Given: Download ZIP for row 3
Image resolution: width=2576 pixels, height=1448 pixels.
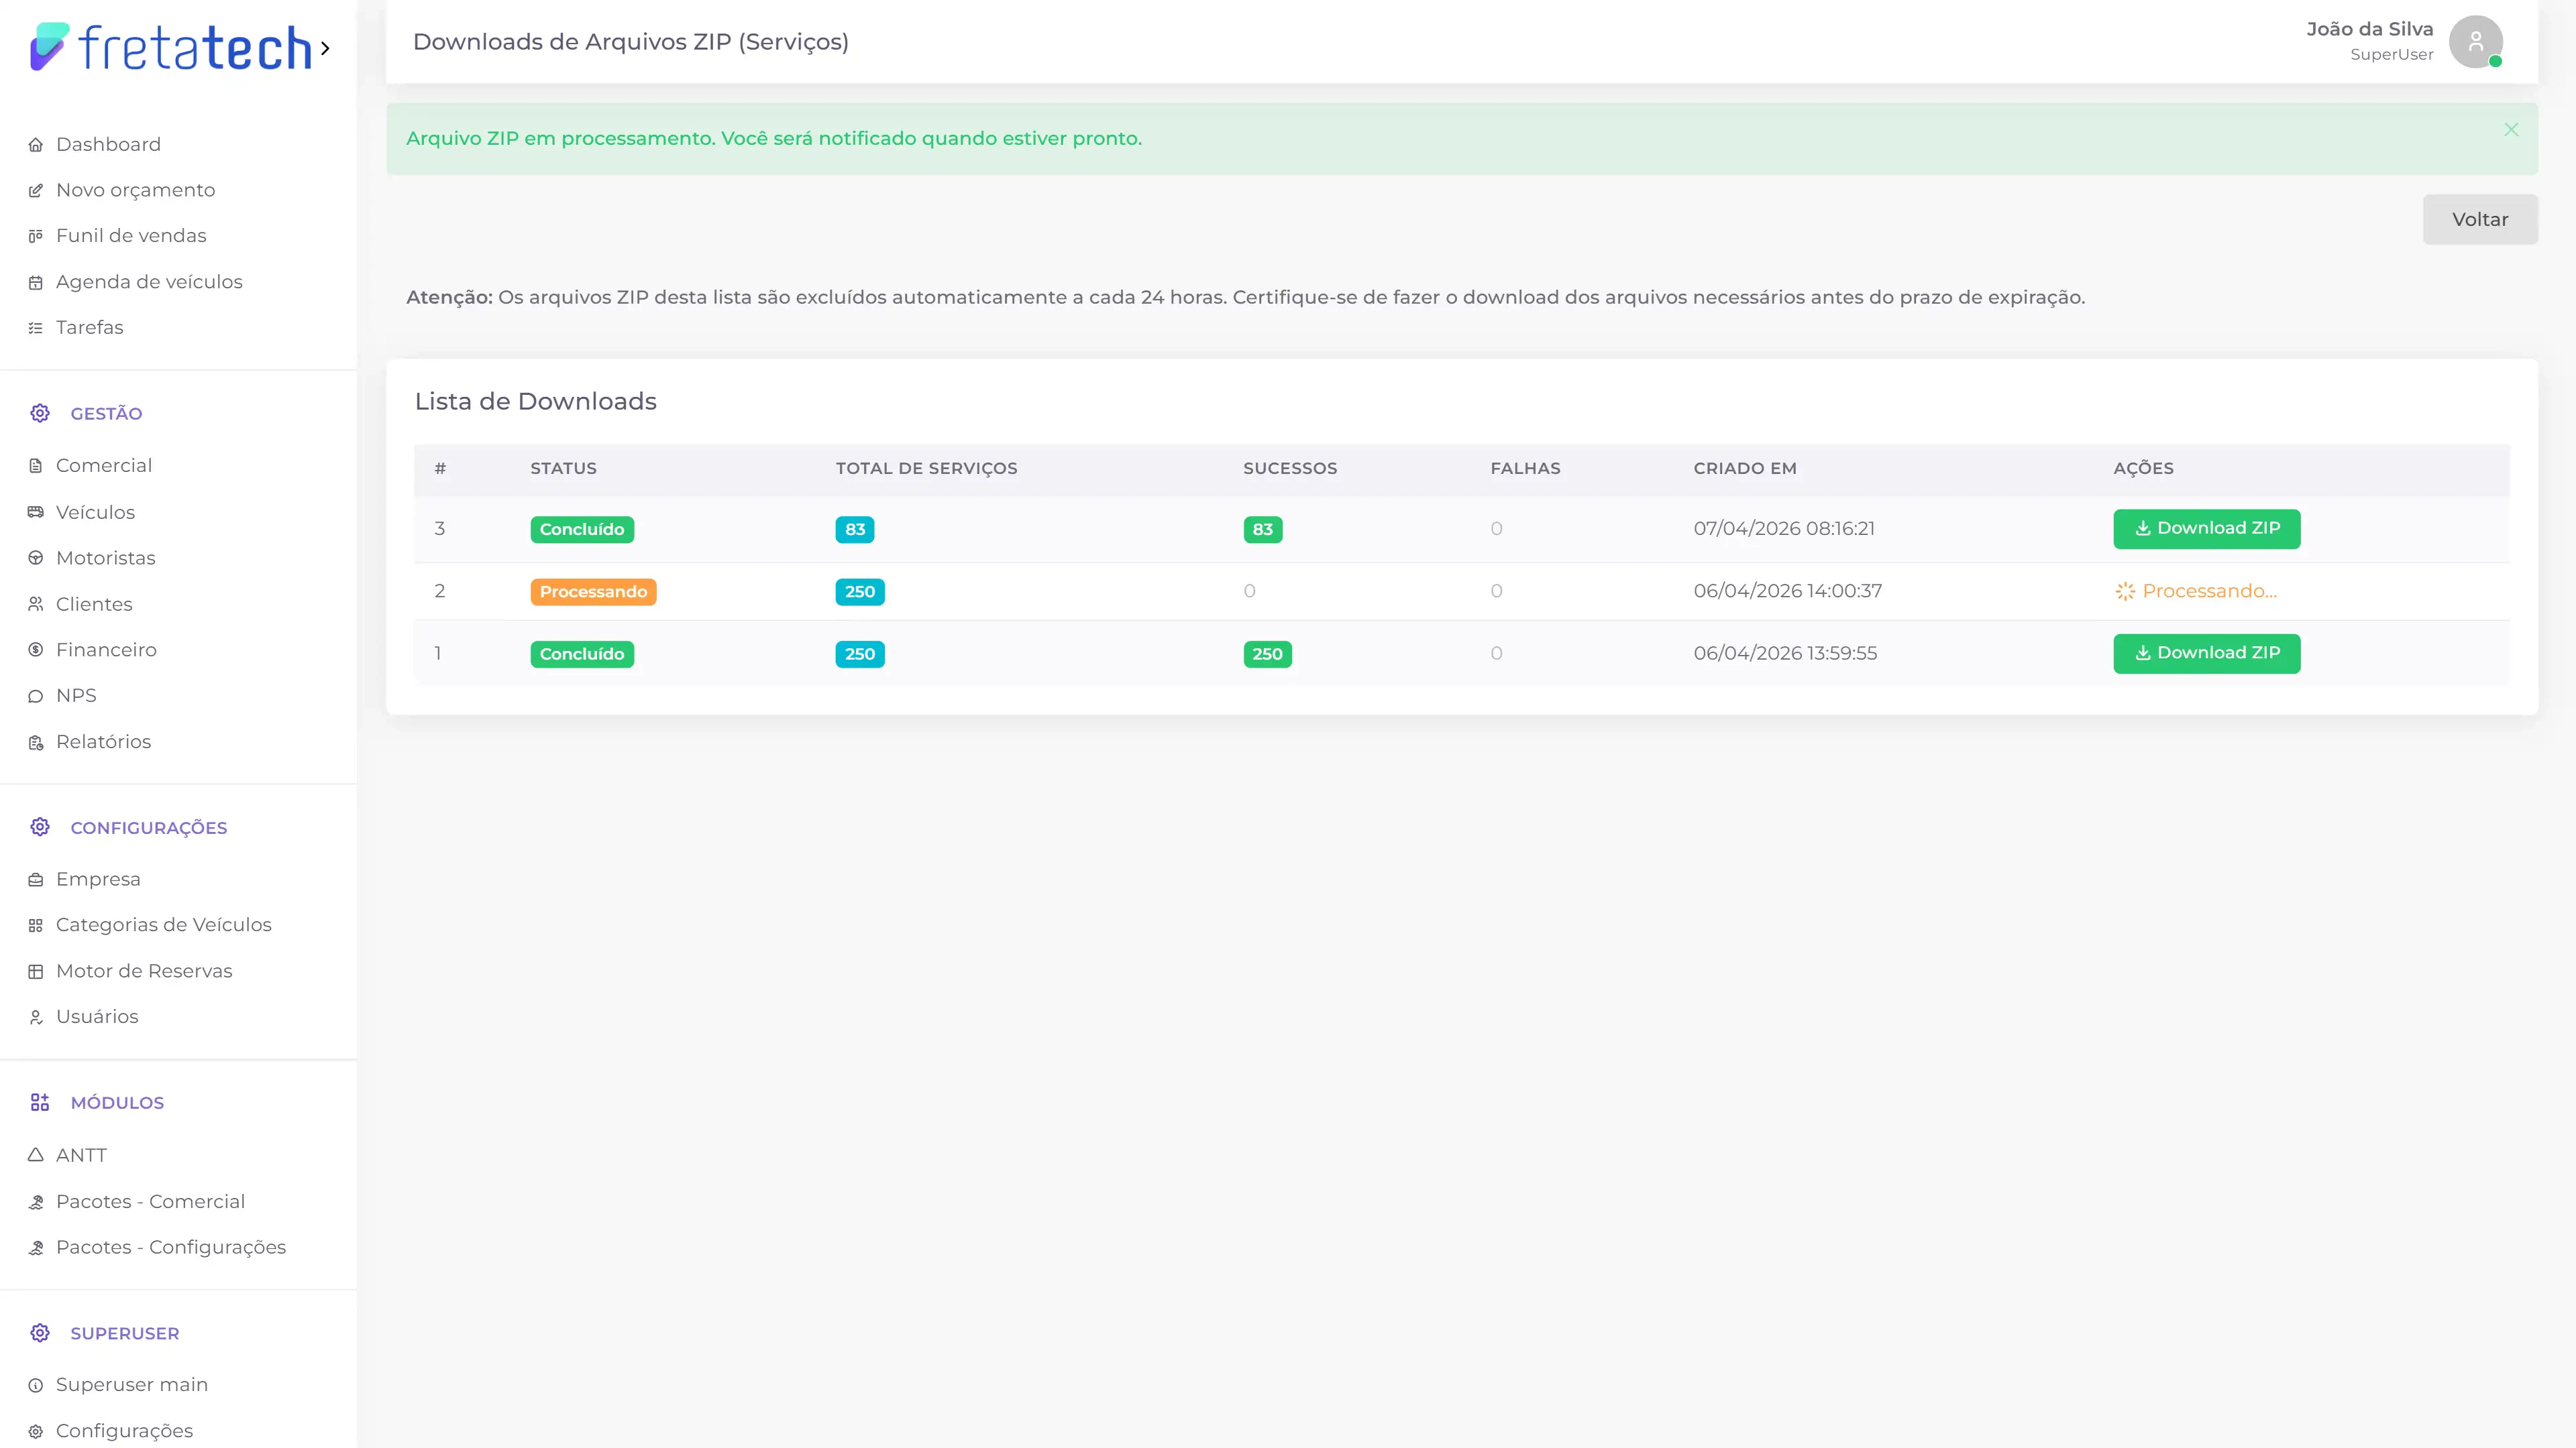Looking at the screenshot, I should click(x=2206, y=529).
